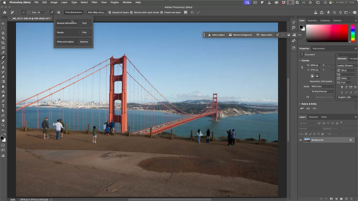Switch to the Paths tab
This screenshot has height=201, width=358.
tap(324, 117)
